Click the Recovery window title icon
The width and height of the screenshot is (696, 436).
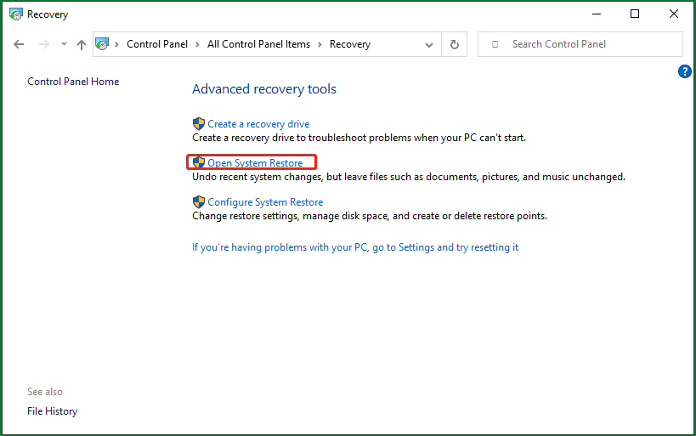point(16,14)
